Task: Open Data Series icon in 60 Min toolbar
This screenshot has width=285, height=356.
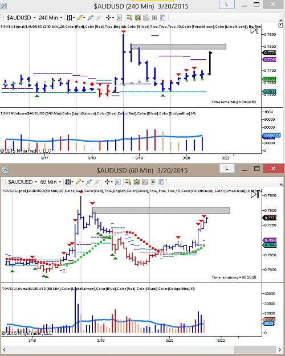Action: coord(145,182)
